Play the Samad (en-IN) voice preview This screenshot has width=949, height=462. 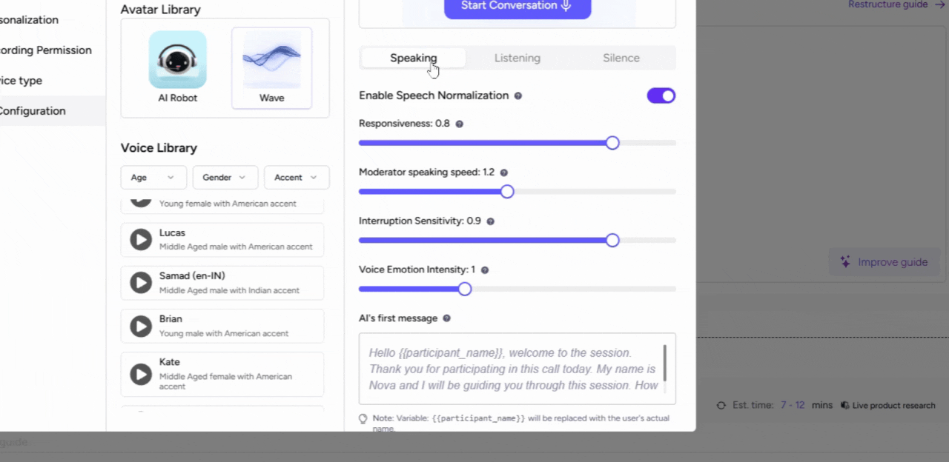click(x=140, y=282)
